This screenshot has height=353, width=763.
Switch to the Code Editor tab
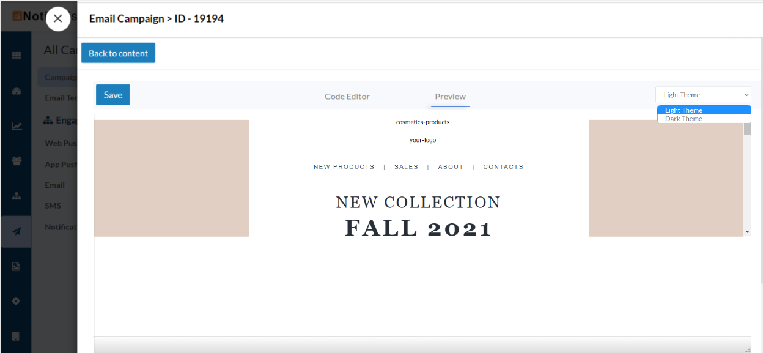pyautogui.click(x=347, y=96)
